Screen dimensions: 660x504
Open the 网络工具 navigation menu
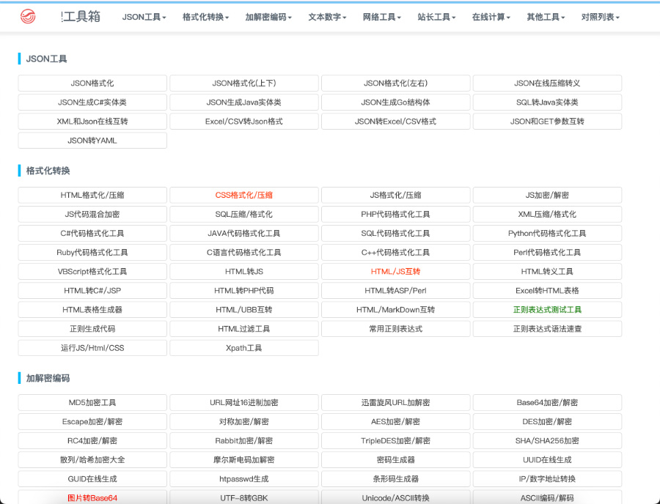point(382,17)
